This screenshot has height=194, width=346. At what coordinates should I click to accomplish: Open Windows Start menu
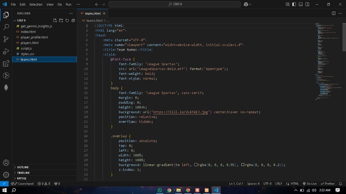click(4, 190)
